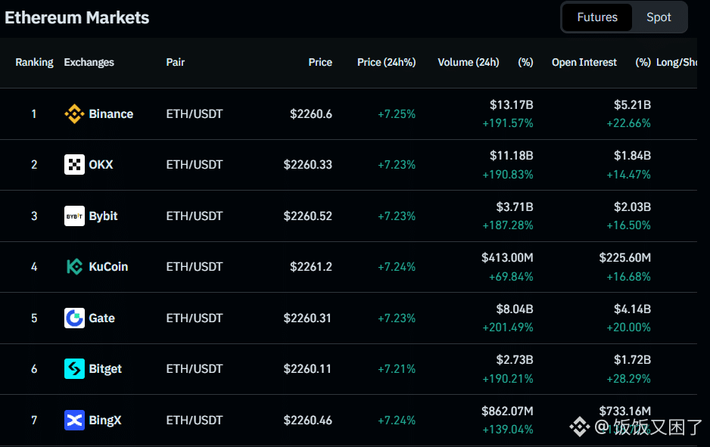Click ETH/USDT pair in the OKX row
Viewport: 710px width, 447px height.
(x=195, y=165)
